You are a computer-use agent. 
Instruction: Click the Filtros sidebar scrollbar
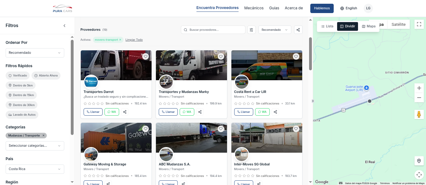click(72, 87)
